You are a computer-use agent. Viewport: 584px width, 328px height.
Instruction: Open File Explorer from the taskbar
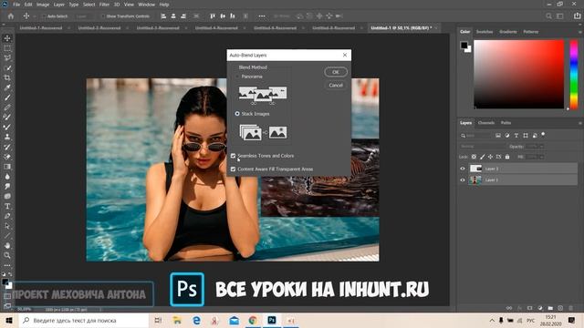point(177,320)
